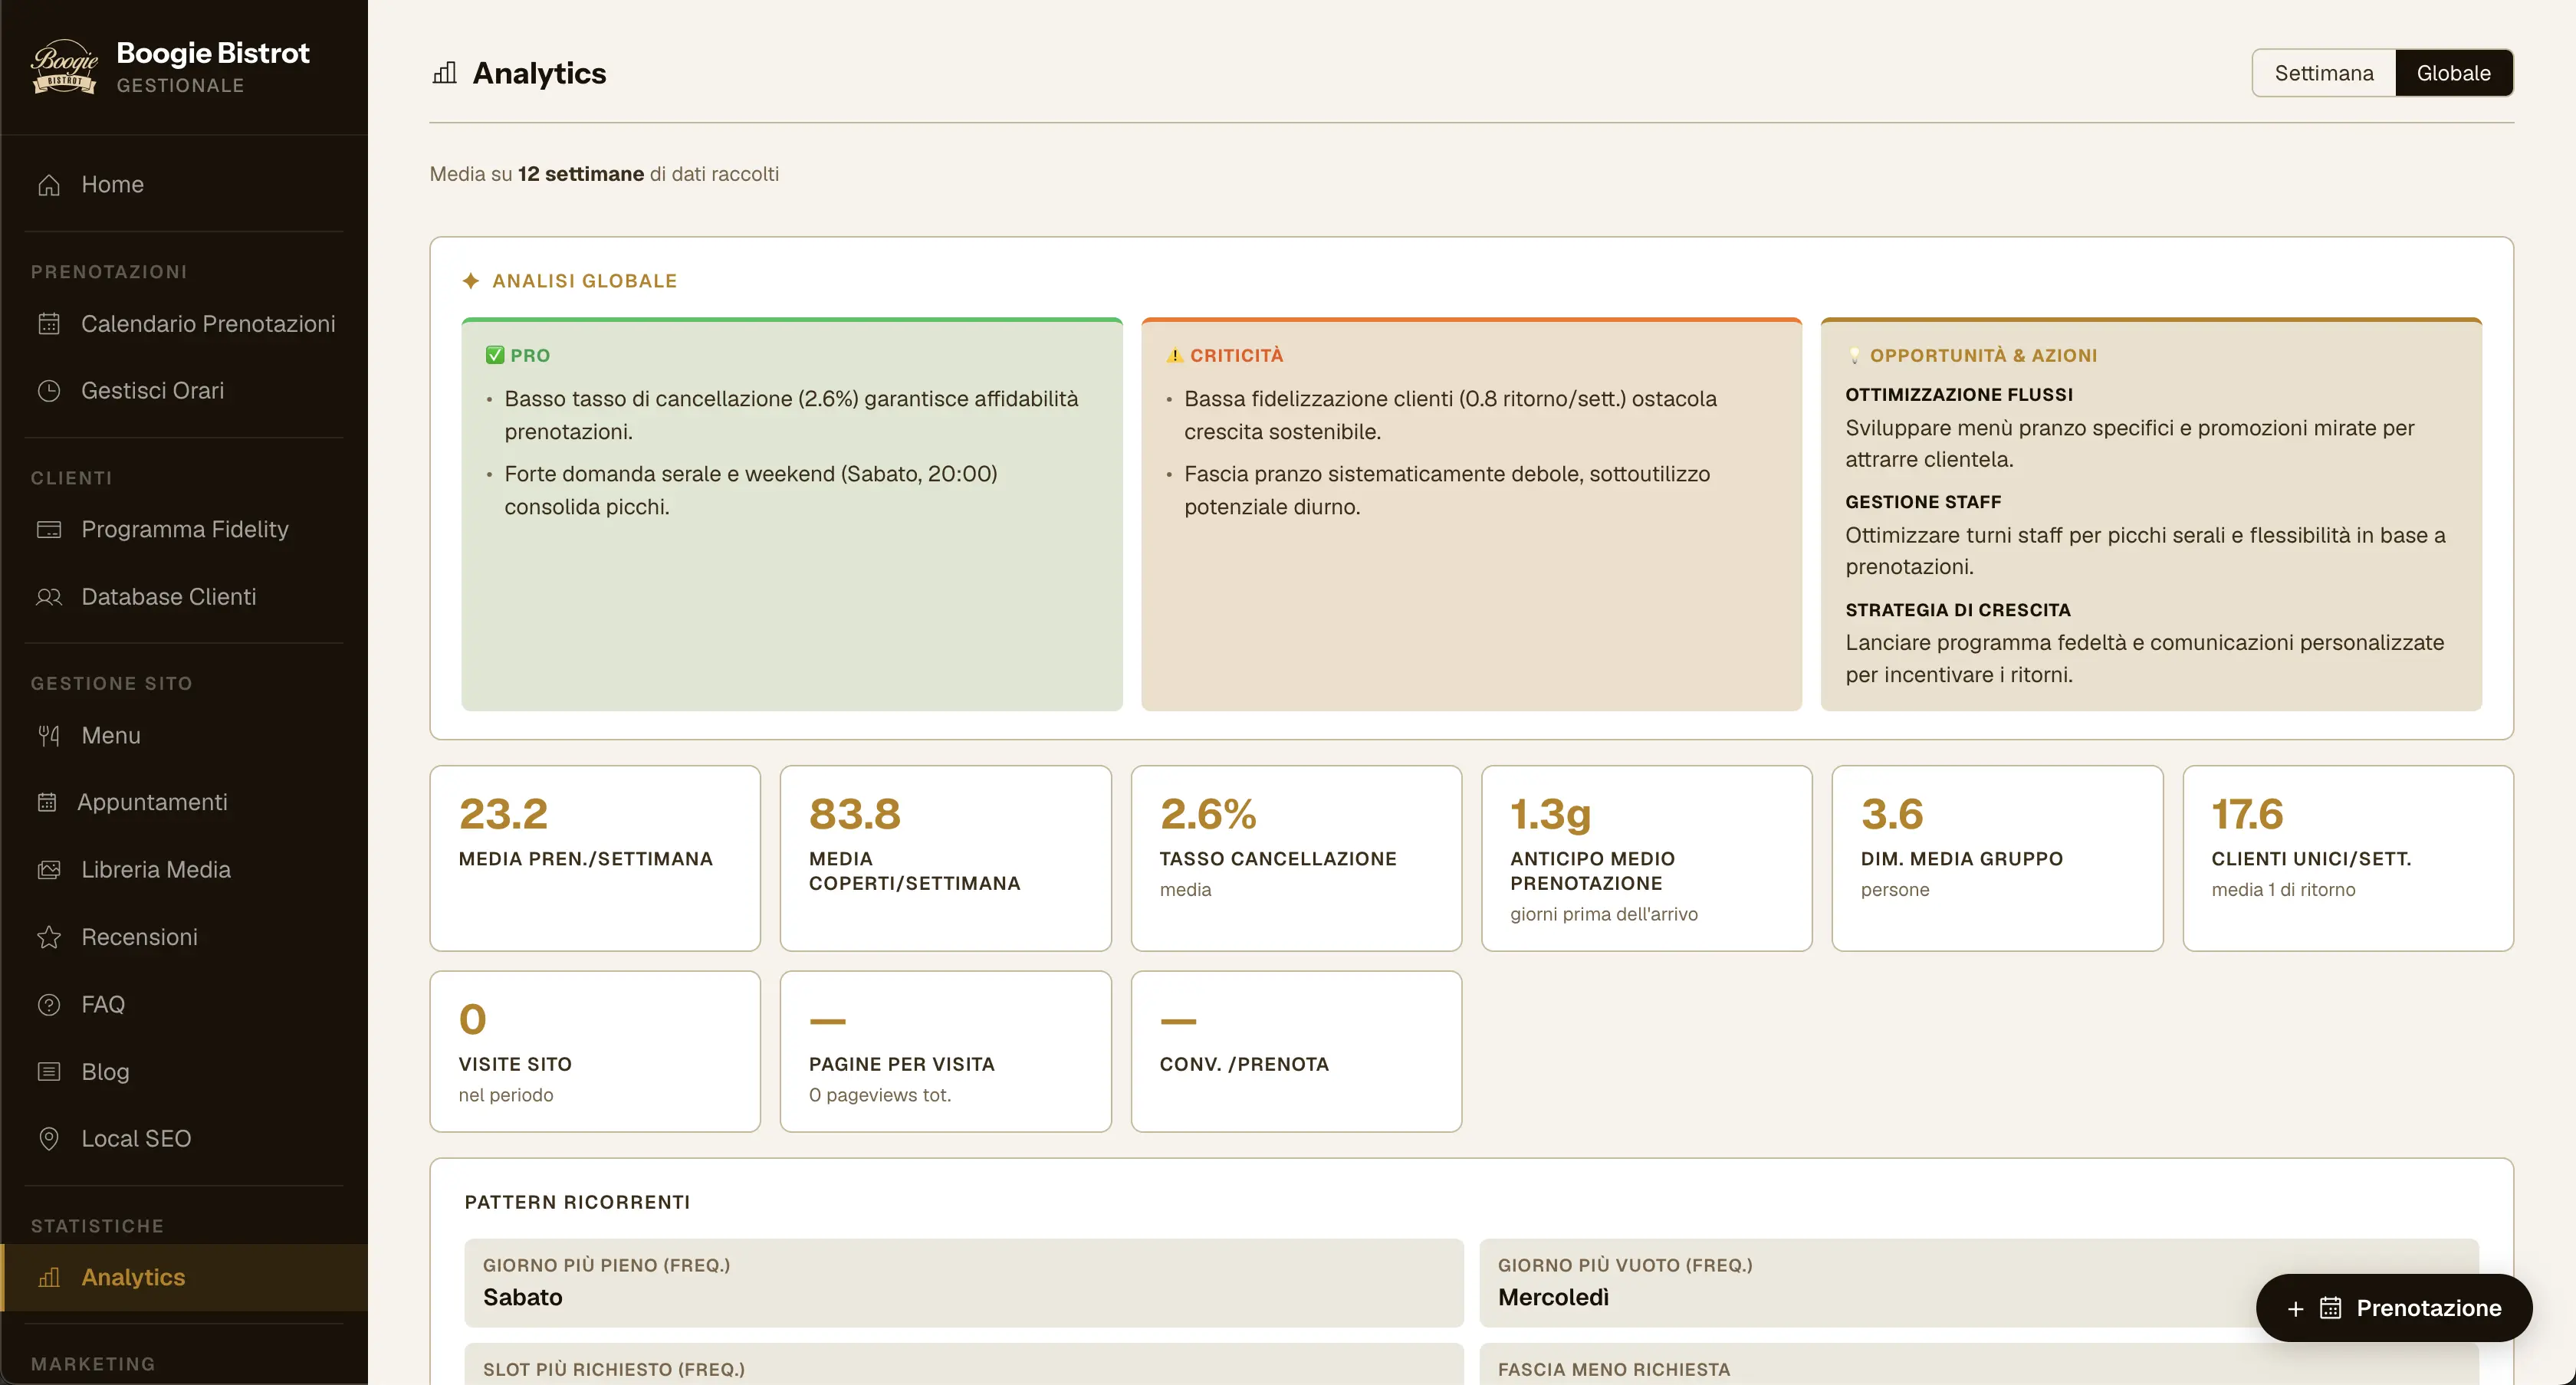Click the Bassa fidelizzazione clienti bullet
Screen dimensions: 2576x1385
(x=1450, y=415)
